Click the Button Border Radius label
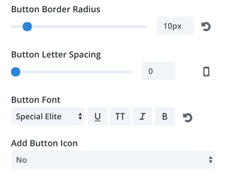This screenshot has height=178, width=229. 56,9
